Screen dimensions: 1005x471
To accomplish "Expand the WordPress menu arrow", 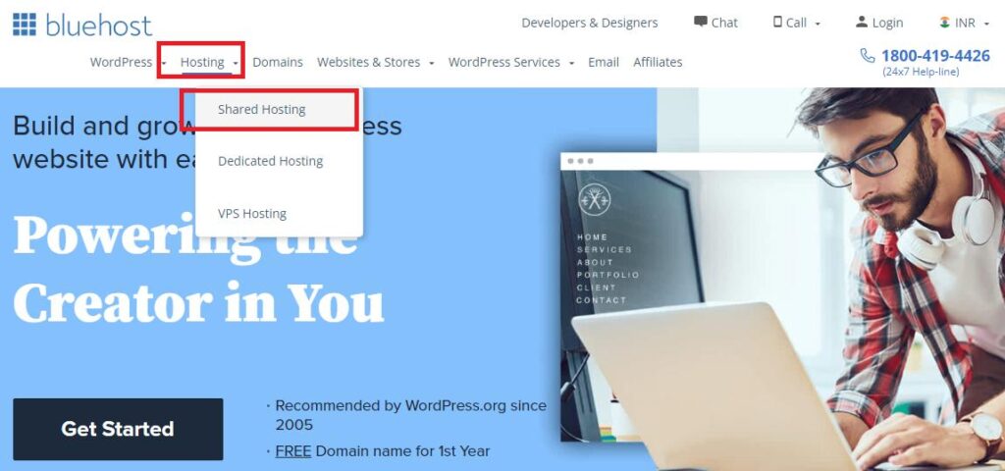I will [x=164, y=63].
